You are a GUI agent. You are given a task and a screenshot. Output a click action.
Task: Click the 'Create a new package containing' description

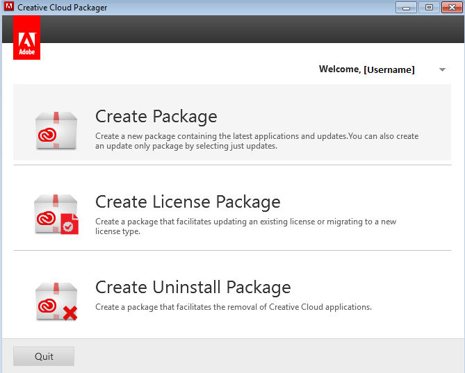point(256,141)
